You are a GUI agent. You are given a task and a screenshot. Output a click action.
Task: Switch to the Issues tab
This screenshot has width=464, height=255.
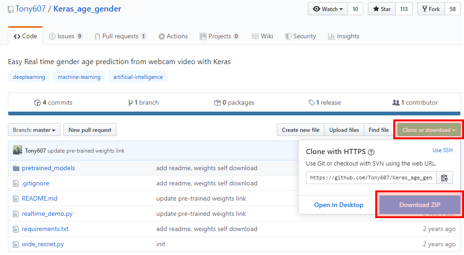(x=66, y=36)
